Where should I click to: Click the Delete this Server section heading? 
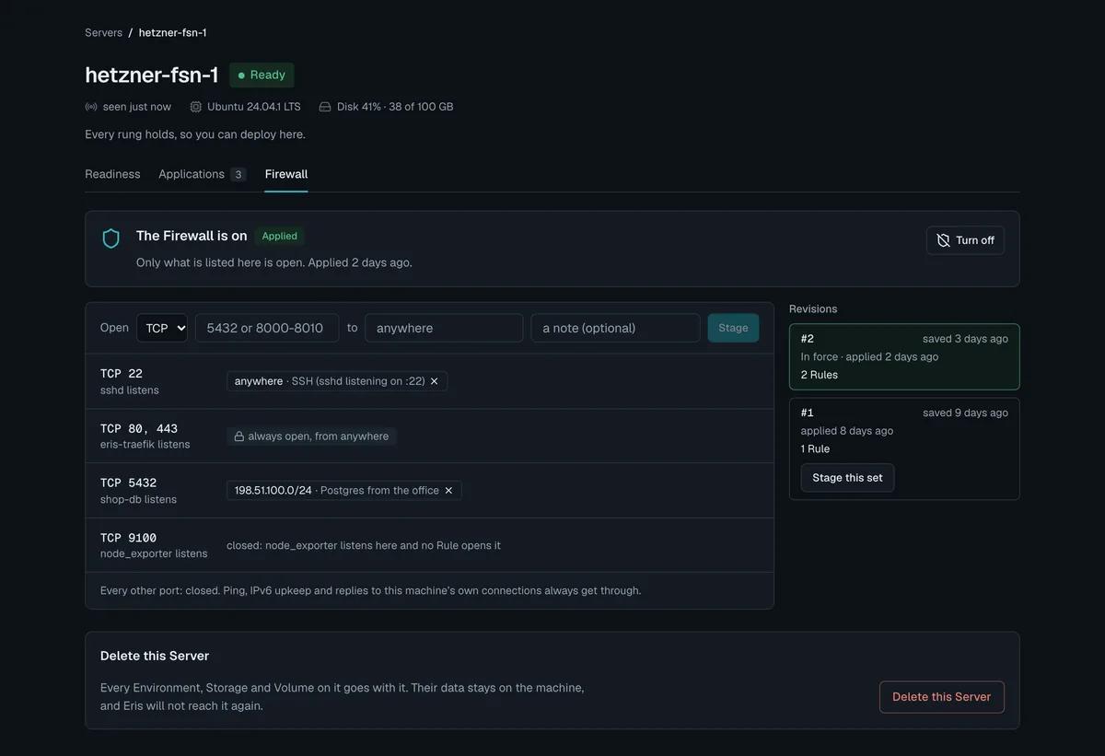pyautogui.click(x=155, y=657)
